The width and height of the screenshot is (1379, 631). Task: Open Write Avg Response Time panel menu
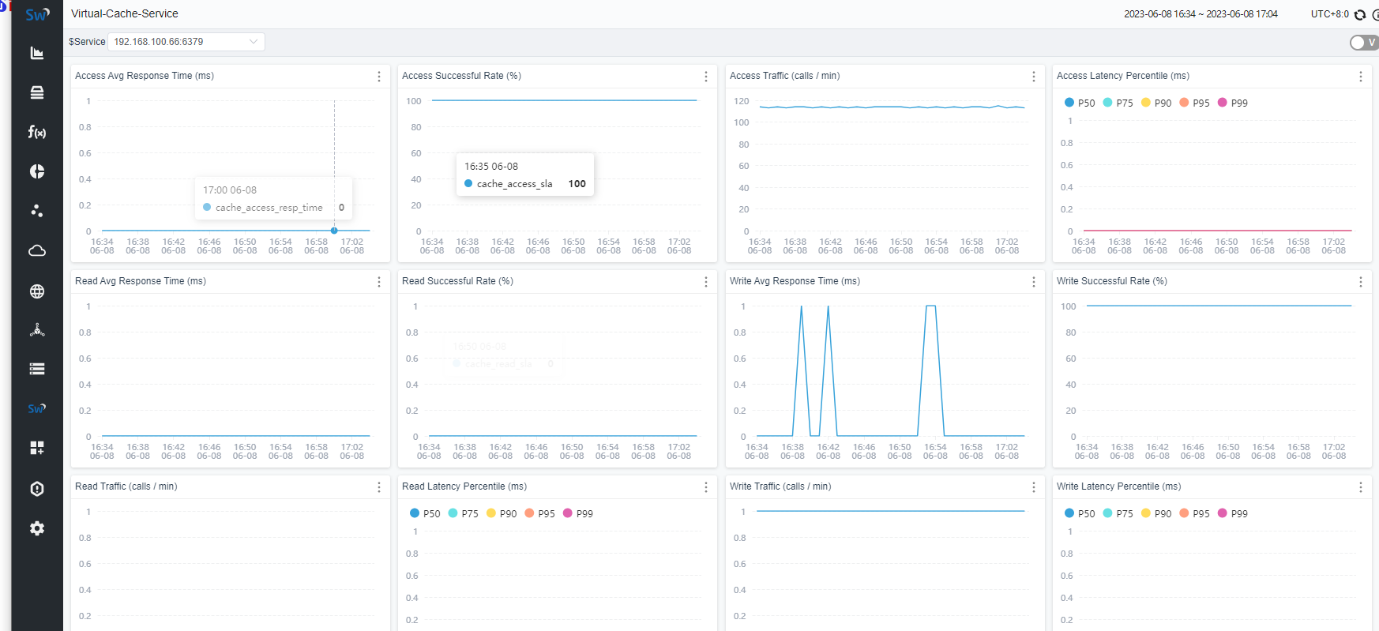click(1034, 282)
